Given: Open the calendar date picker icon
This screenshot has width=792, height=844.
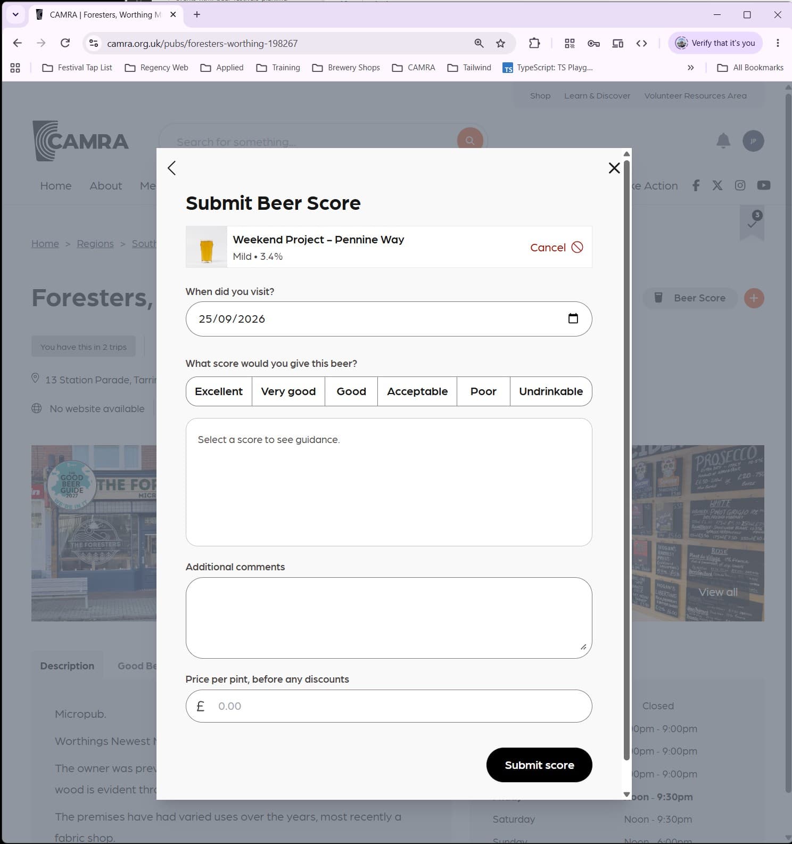Looking at the screenshot, I should click(x=573, y=318).
